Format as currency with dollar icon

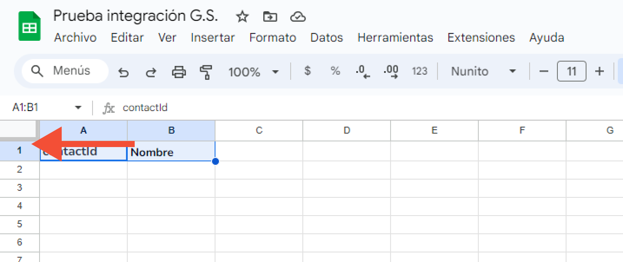point(308,71)
